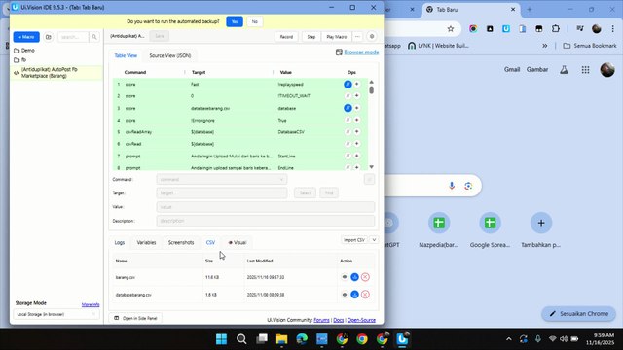Download databasebarang.csv file
The image size is (623, 350).
[354, 295]
